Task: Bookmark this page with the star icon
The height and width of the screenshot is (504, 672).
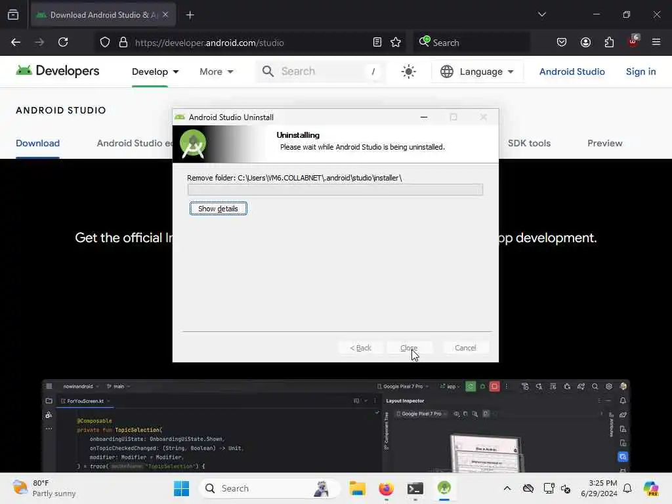Action: (x=396, y=43)
